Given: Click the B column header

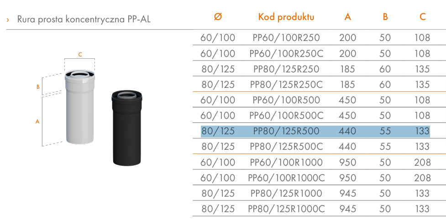Looking at the screenshot, I should coord(385,17).
